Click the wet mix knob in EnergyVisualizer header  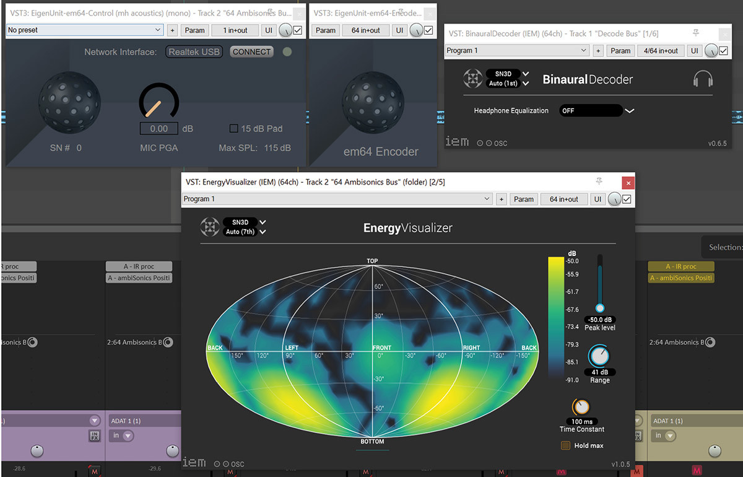click(x=614, y=199)
